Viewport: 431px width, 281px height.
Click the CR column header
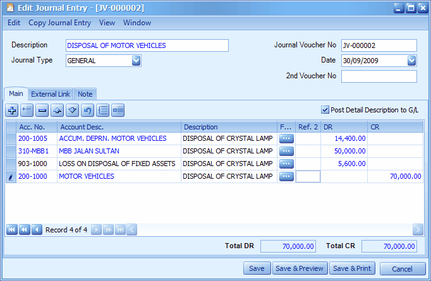pyautogui.click(x=395, y=127)
